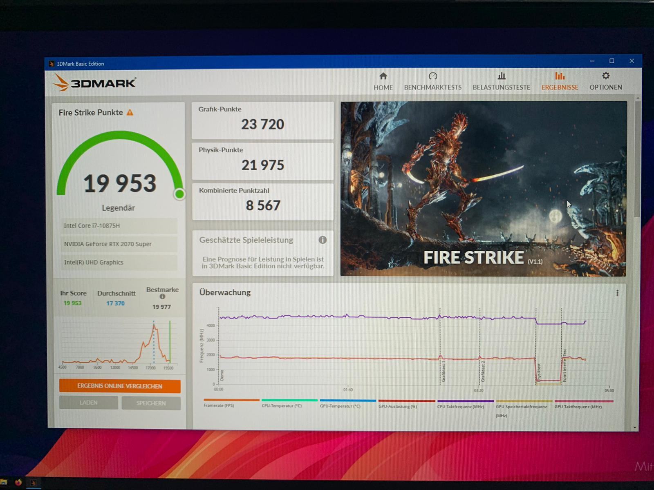Screen dimensions: 654x490
Task: Click Grafik-Punkte 23 720 score
Action: click(262, 124)
